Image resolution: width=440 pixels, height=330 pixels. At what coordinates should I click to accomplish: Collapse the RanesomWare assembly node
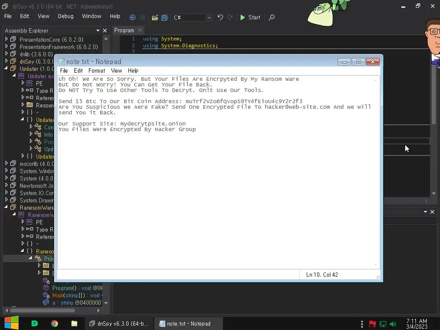[x=6, y=207]
